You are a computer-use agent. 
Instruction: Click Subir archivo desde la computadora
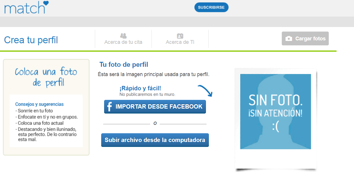[x=155, y=140]
